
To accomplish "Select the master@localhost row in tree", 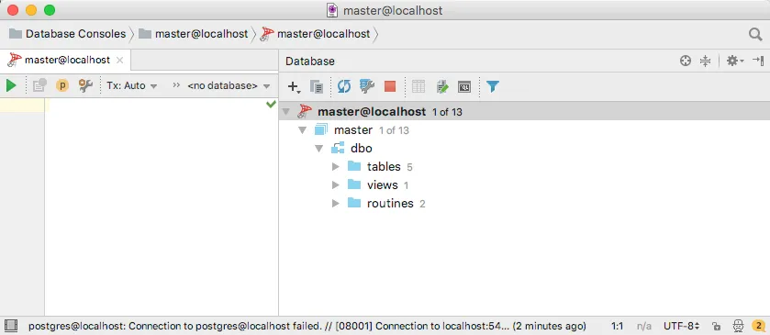I will click(524, 111).
